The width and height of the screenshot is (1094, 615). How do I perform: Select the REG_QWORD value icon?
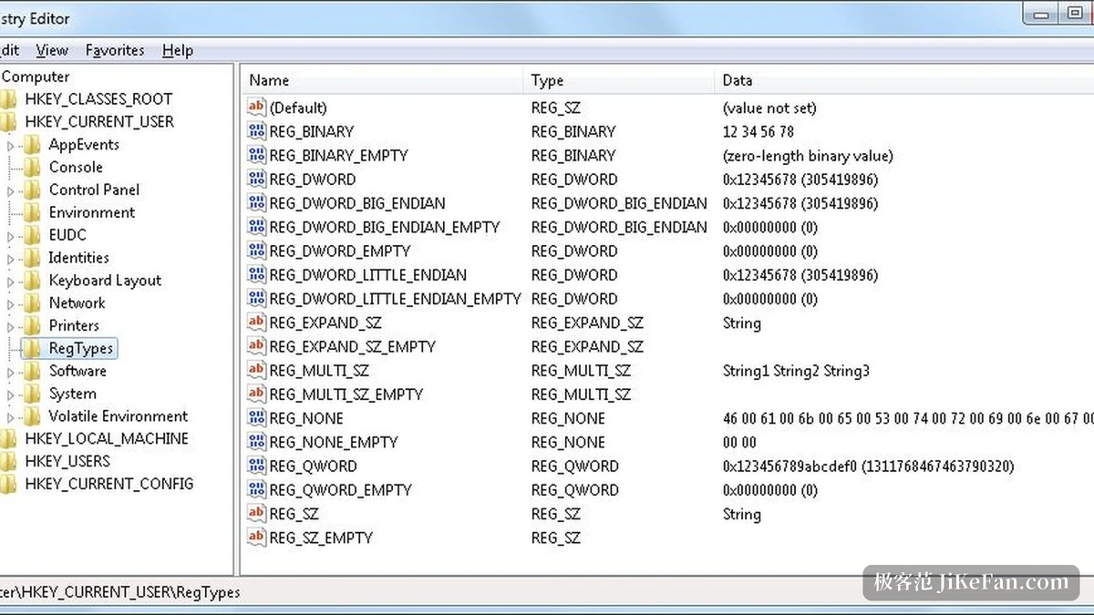256,466
